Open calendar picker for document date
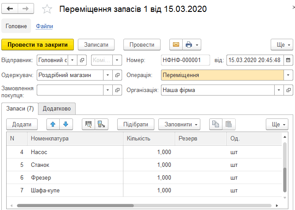Image resolution: width=295 pixels, height=210 pixels. (288, 60)
